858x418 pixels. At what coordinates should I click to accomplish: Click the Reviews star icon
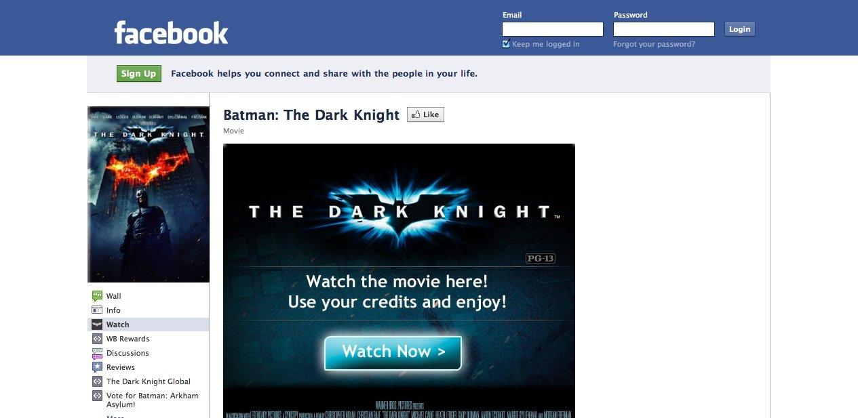click(97, 367)
